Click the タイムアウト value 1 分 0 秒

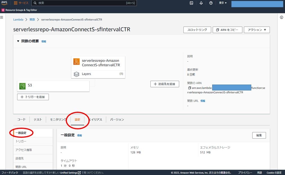68,166
